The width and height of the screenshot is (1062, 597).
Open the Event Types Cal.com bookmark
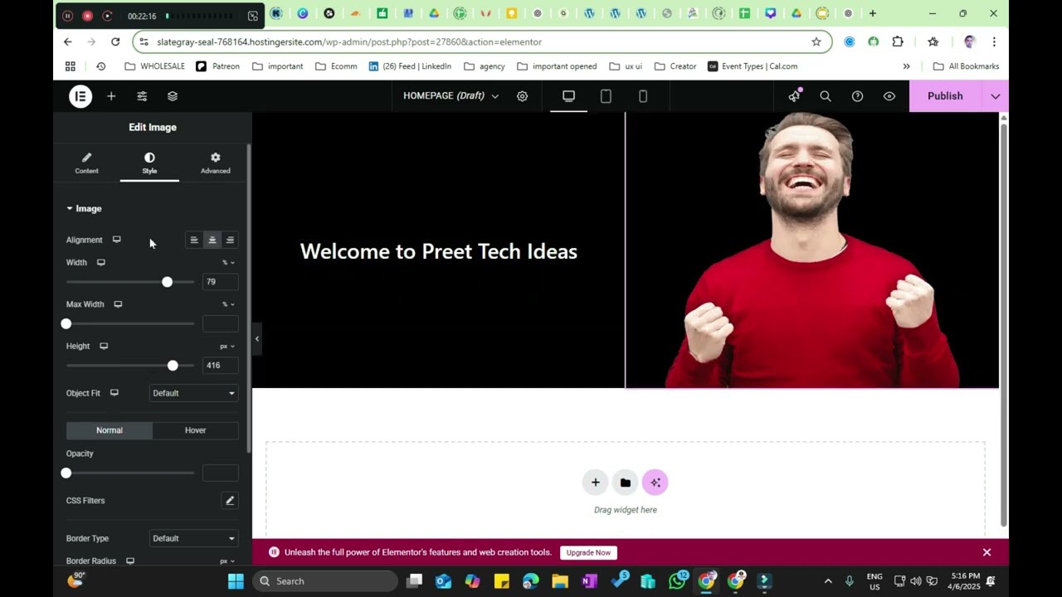coord(753,66)
